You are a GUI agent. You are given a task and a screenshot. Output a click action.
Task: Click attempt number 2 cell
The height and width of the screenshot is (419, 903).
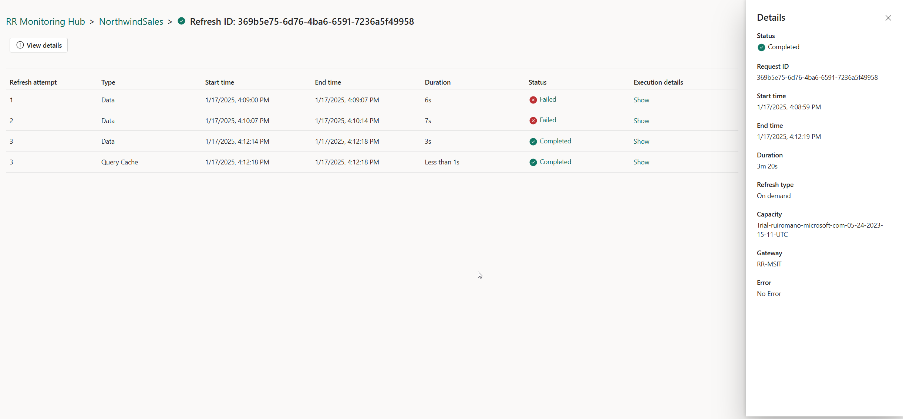click(x=11, y=121)
